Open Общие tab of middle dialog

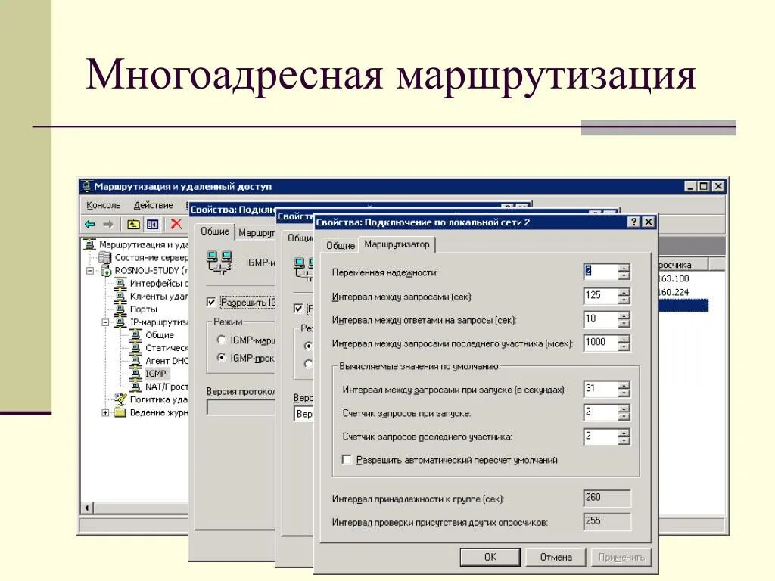point(300,238)
